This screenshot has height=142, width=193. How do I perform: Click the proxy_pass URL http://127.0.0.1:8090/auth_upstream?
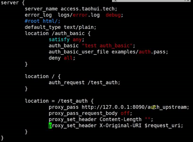coord(134,107)
